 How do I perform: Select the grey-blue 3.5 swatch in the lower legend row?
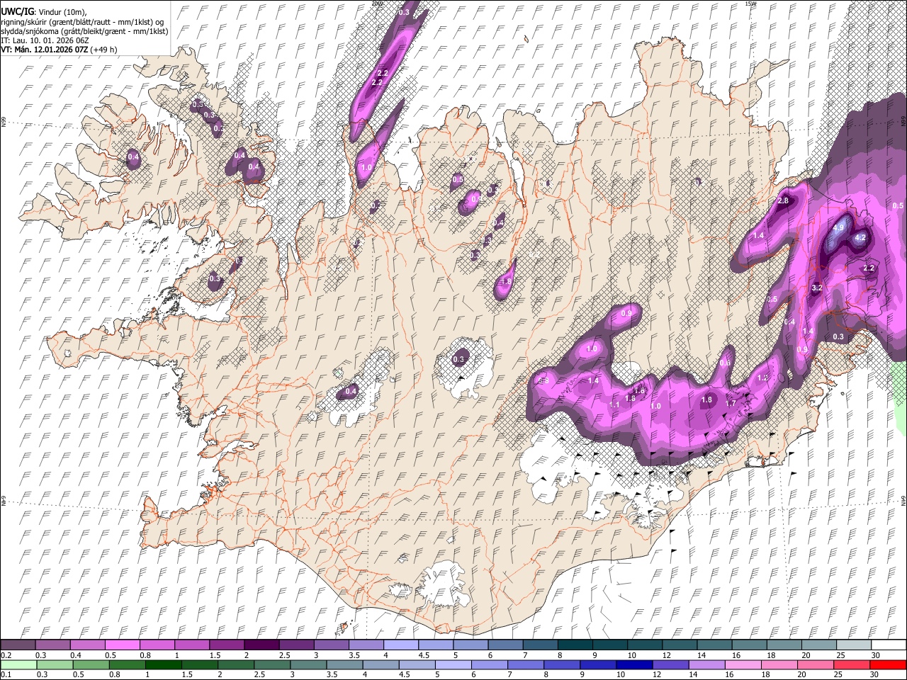coord(344,664)
